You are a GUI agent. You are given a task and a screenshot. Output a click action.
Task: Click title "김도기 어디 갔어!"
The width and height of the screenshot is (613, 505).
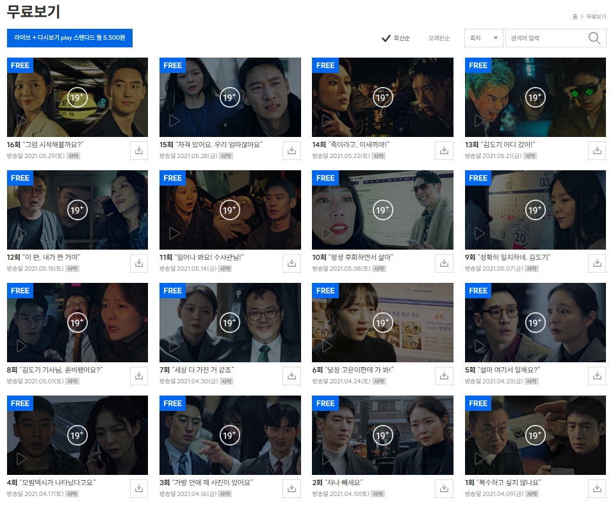pyautogui.click(x=508, y=145)
